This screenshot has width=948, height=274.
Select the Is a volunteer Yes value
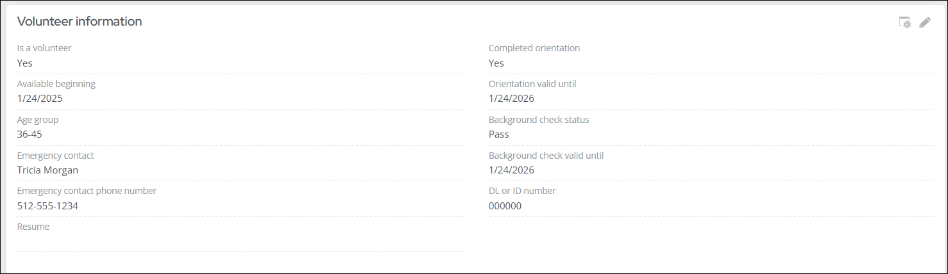[x=24, y=63]
